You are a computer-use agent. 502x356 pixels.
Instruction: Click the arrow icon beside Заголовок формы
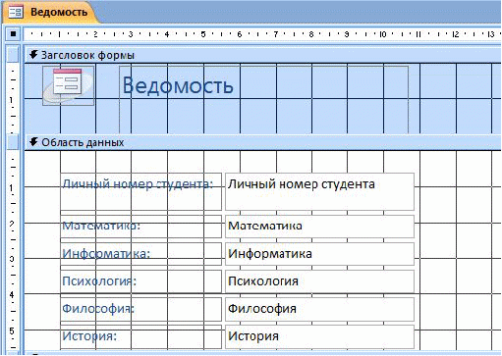click(x=33, y=55)
